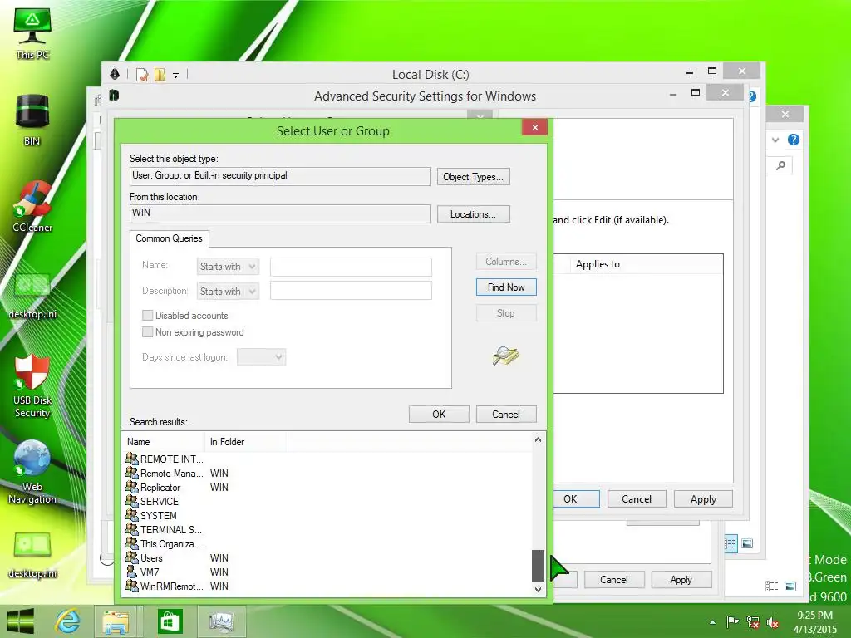This screenshot has height=638, width=851.
Task: Select desktop.ini icon below Web Navigation
Action: 32,555
